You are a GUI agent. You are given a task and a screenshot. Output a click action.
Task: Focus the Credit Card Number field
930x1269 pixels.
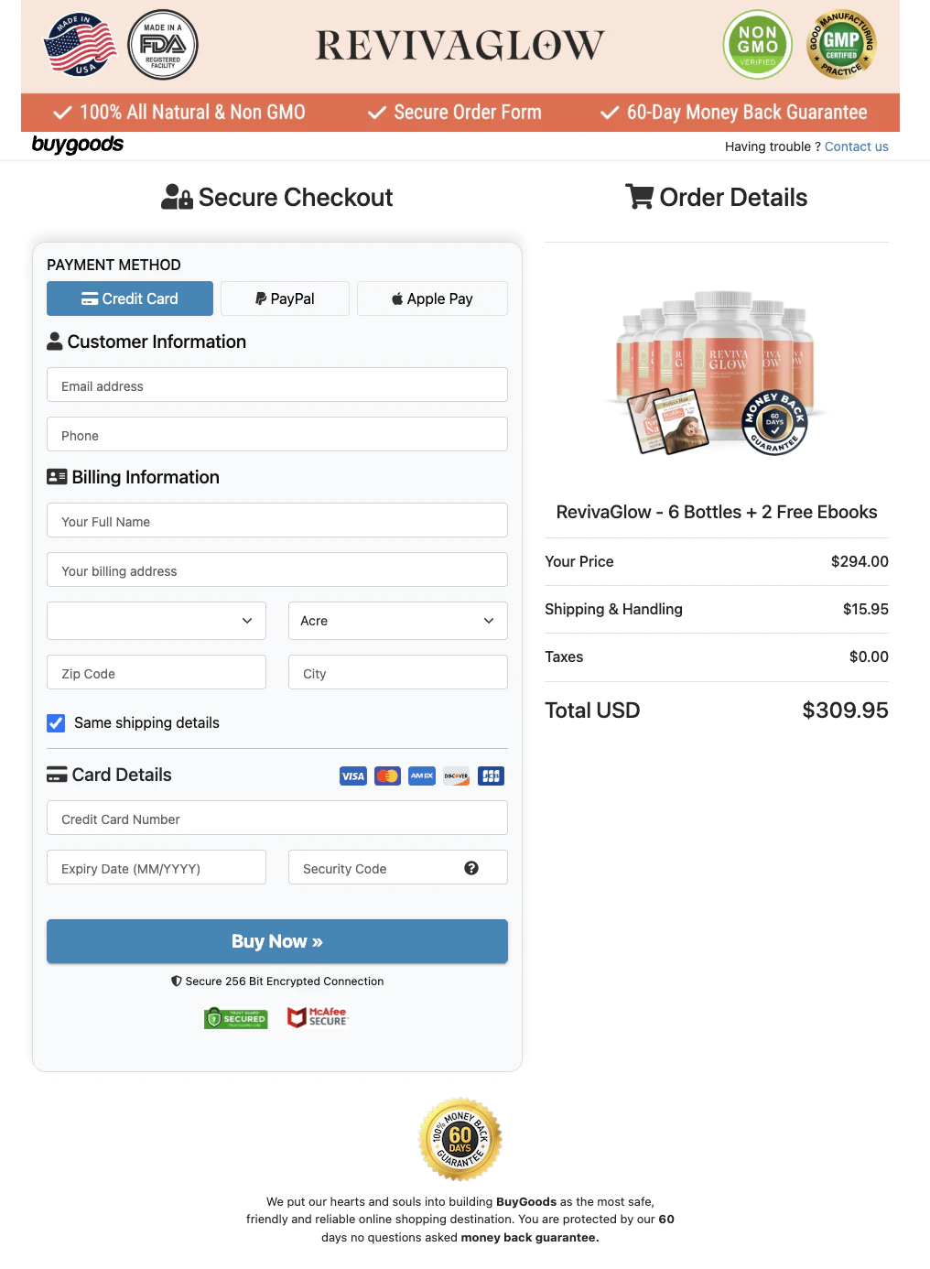pyautogui.click(x=276, y=819)
